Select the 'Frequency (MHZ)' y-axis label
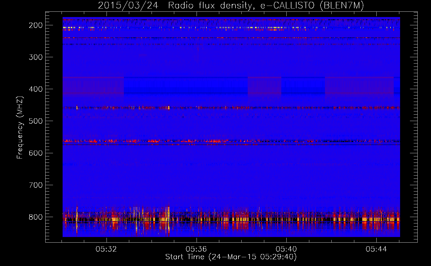 [20, 127]
